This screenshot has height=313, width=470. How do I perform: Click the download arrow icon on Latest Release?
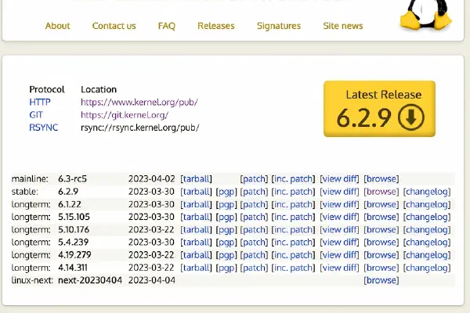click(411, 118)
